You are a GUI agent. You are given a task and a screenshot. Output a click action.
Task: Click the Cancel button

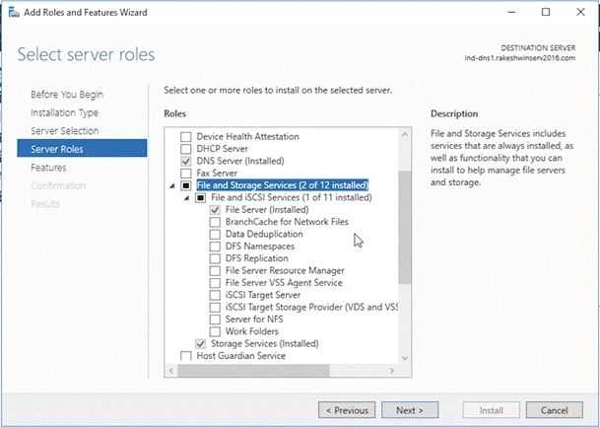(555, 410)
